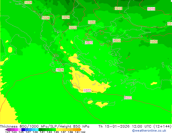
Task: Click the purple arrow tip of the legend
Action: 6,129
